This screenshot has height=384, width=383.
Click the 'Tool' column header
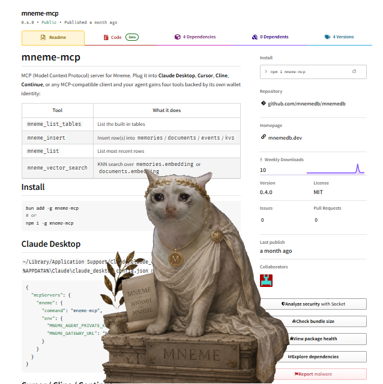(x=58, y=110)
